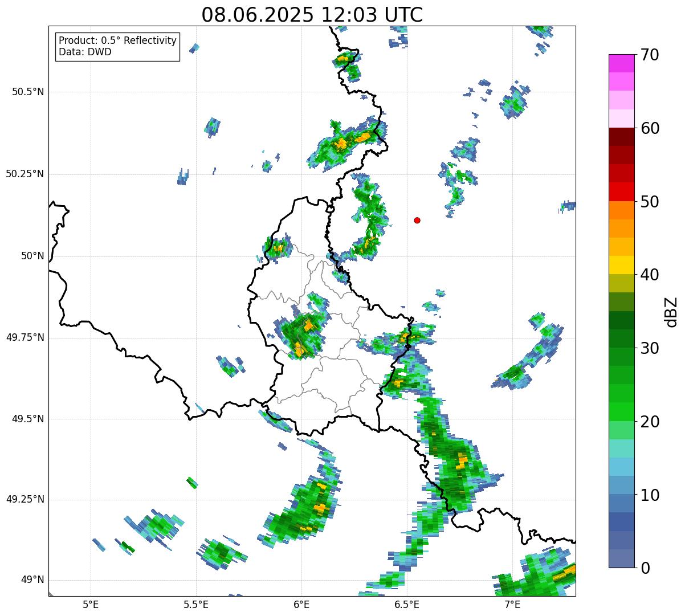Screen dimensions: 685x616
Task: Click the bright red swatch just above 50
Action: pos(622,191)
